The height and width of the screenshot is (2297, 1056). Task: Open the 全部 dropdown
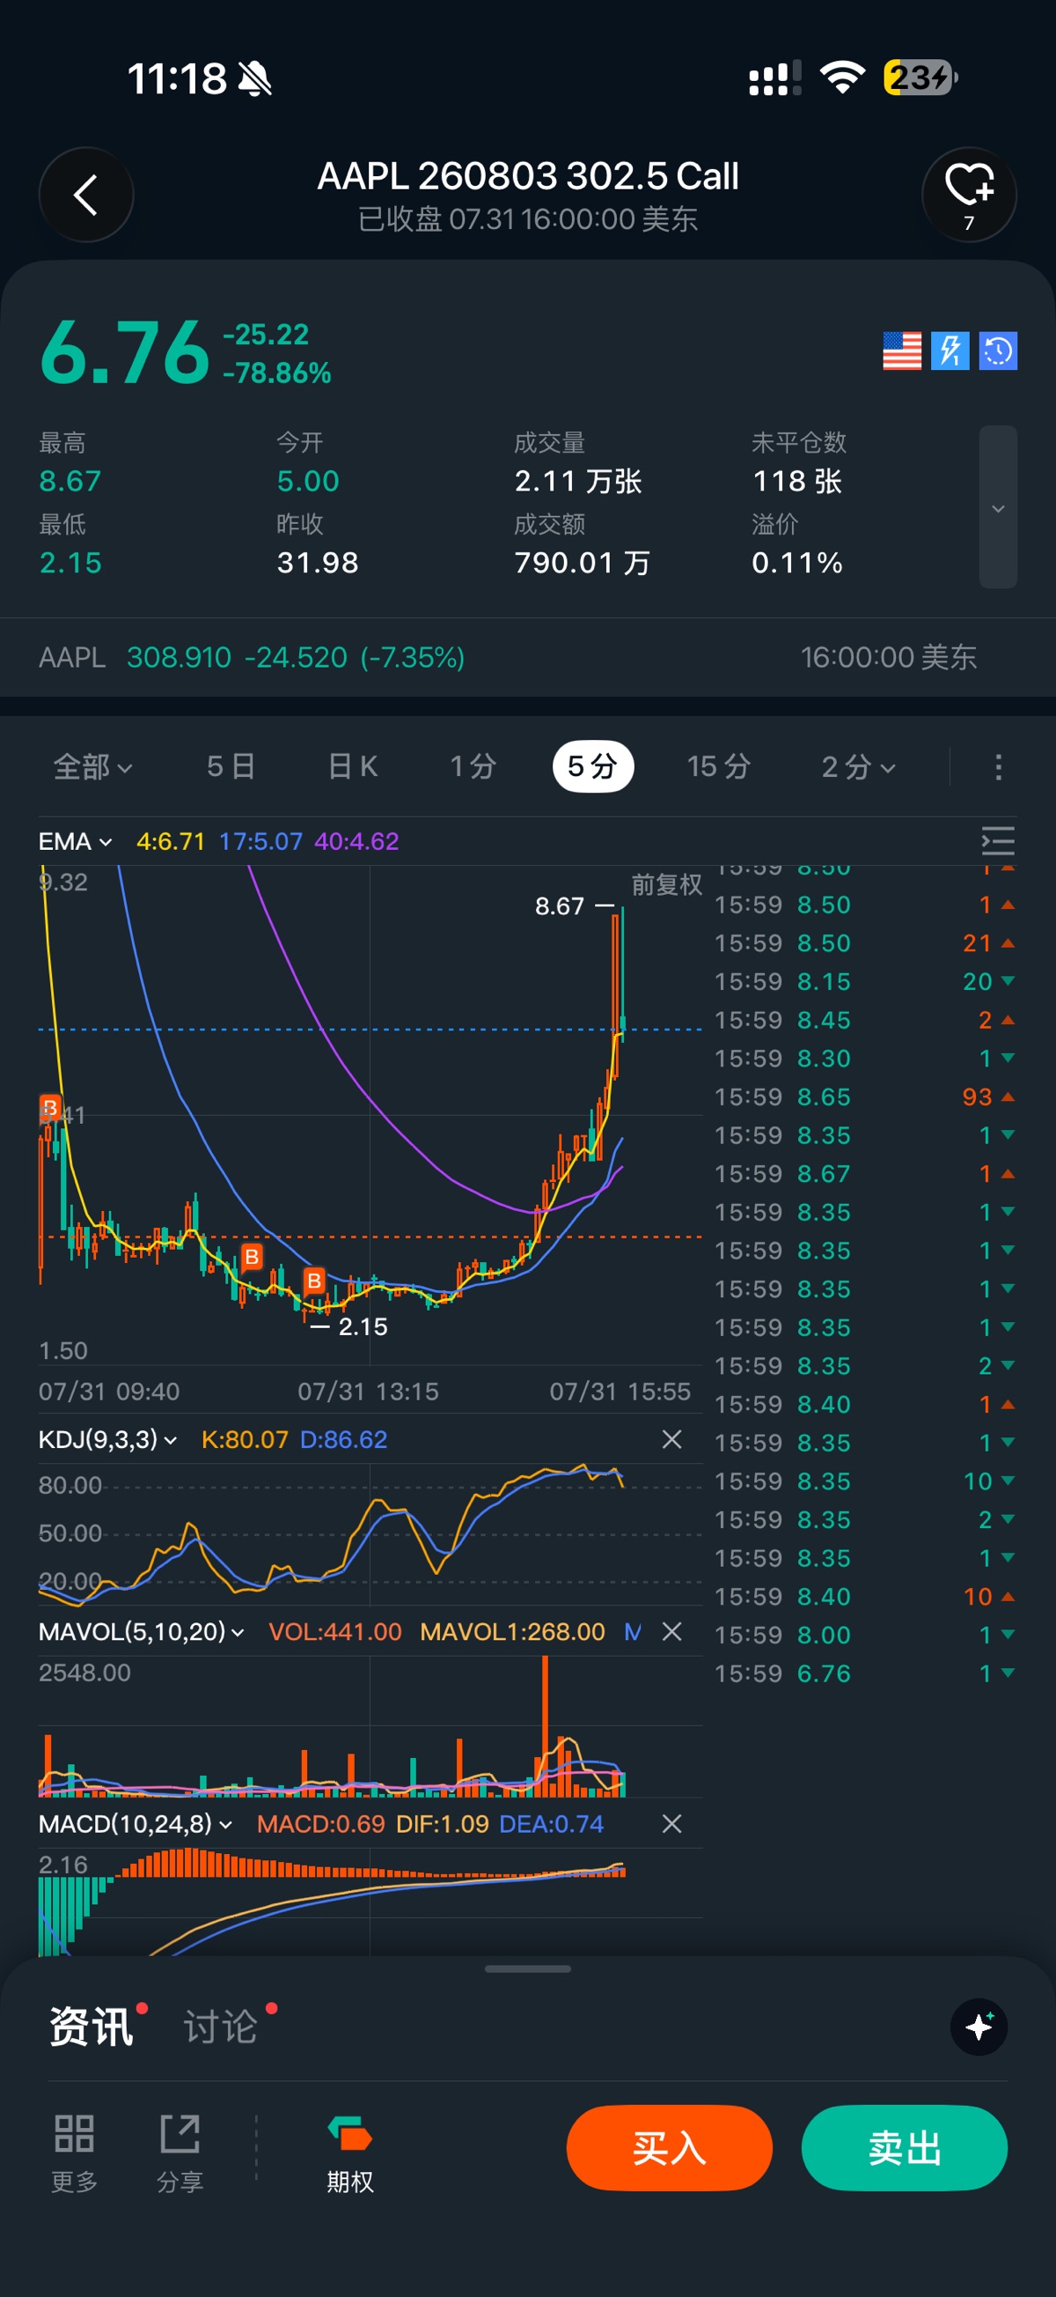point(92,767)
